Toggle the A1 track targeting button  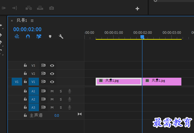(34, 91)
